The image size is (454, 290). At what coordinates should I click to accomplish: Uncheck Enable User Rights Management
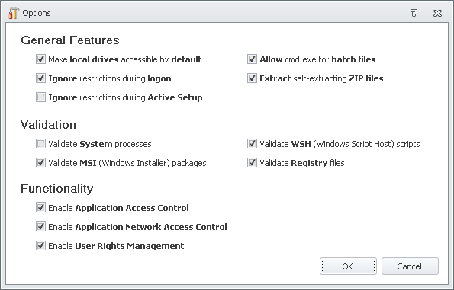[x=41, y=246]
